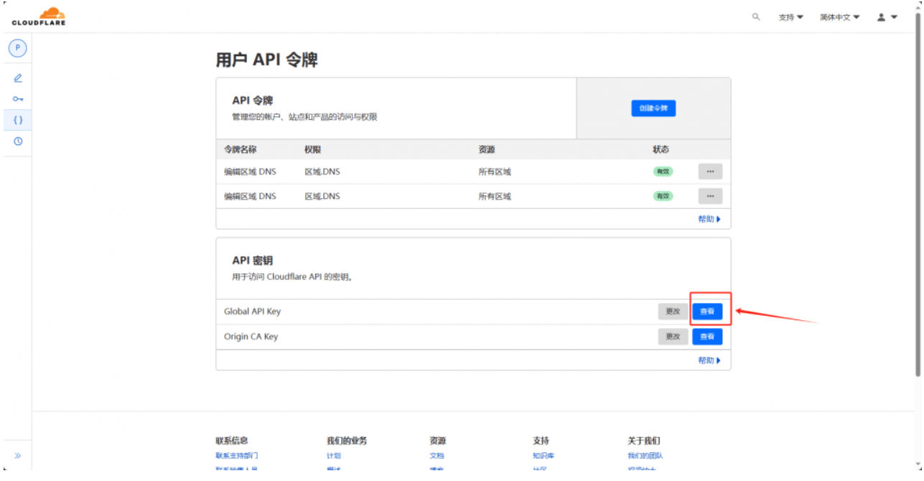Screen dimensions: 924x481
Task: Open the ··· menu of the first token row
Action: click(710, 172)
